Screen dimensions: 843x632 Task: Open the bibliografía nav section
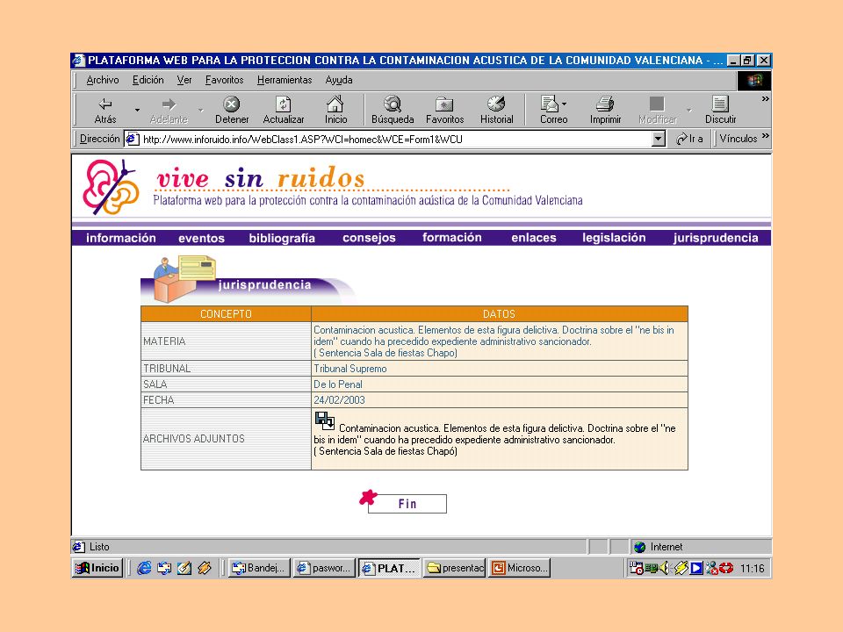[282, 238]
